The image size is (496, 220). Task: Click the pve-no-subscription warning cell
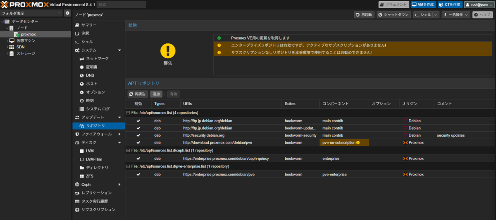point(344,142)
